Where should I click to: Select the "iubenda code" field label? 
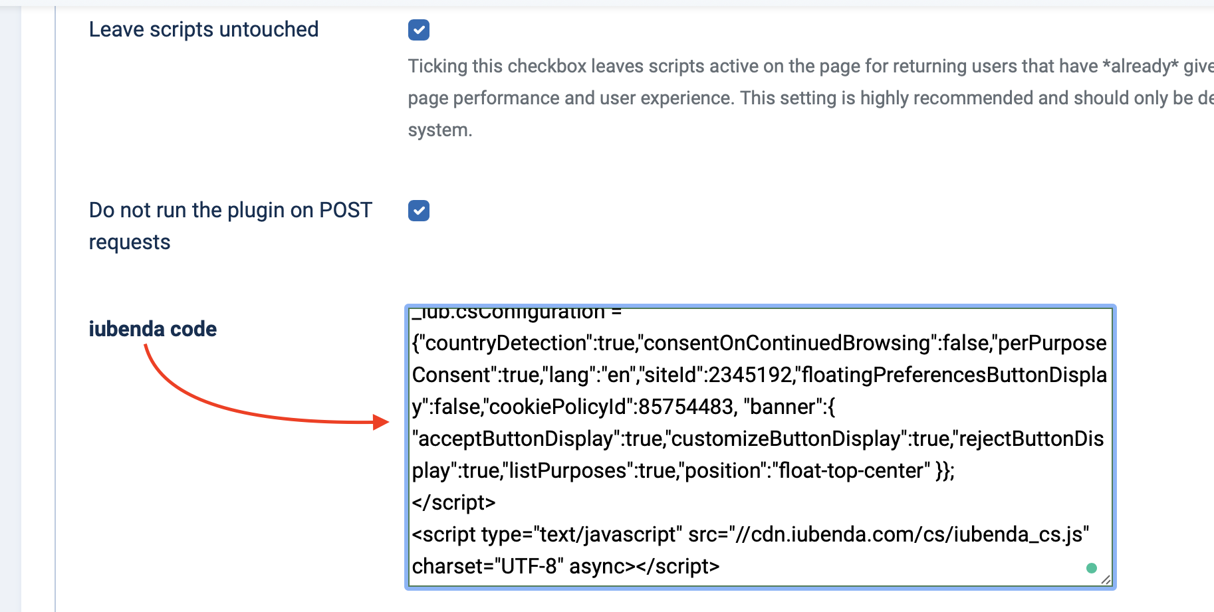point(153,329)
